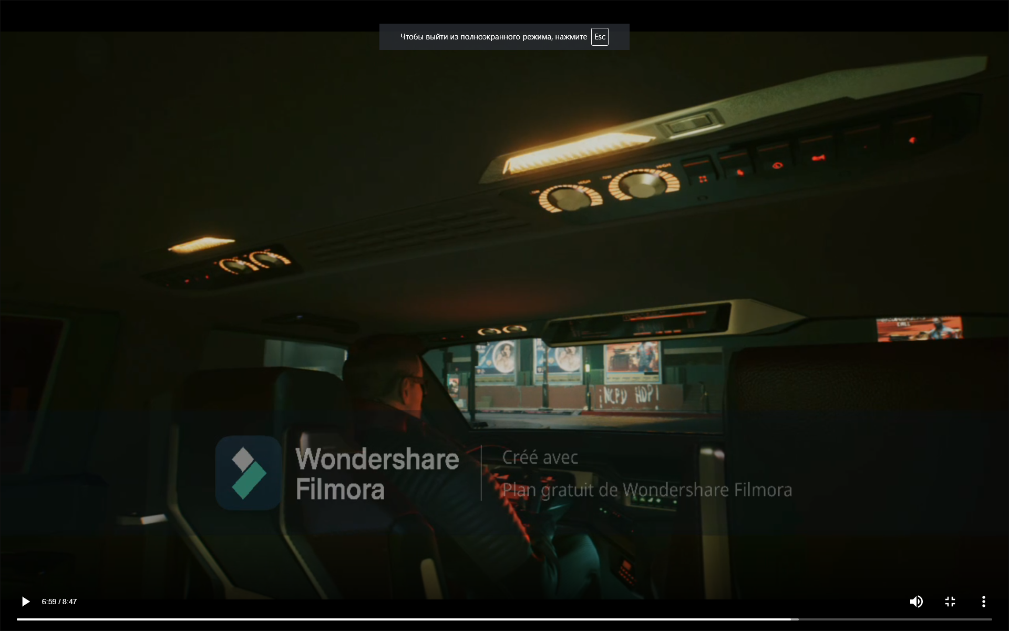Seek to the very start of the progress bar
This screenshot has width=1009, height=631.
18,619
